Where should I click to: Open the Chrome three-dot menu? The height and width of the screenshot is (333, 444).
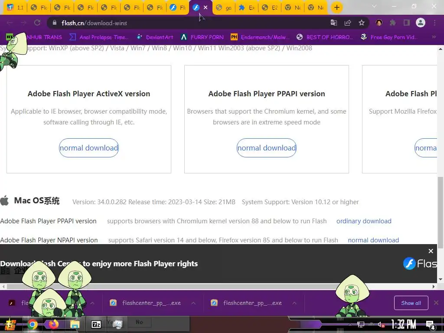434,23
